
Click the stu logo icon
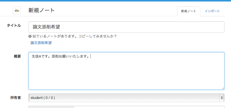point(17,11)
